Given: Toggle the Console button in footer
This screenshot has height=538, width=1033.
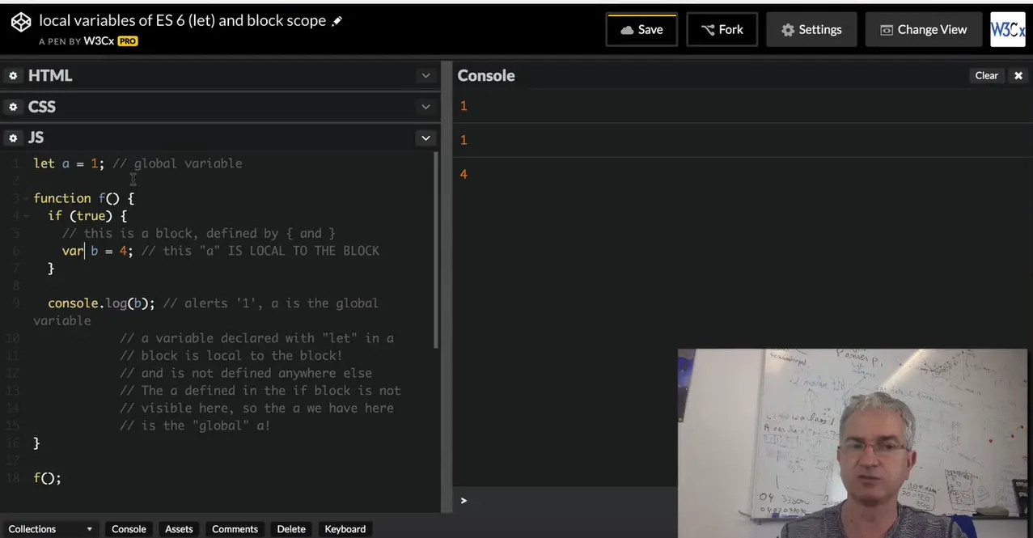Looking at the screenshot, I should pyautogui.click(x=129, y=529).
